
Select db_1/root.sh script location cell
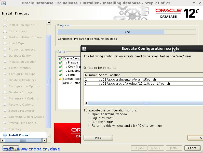pos(151,84)
